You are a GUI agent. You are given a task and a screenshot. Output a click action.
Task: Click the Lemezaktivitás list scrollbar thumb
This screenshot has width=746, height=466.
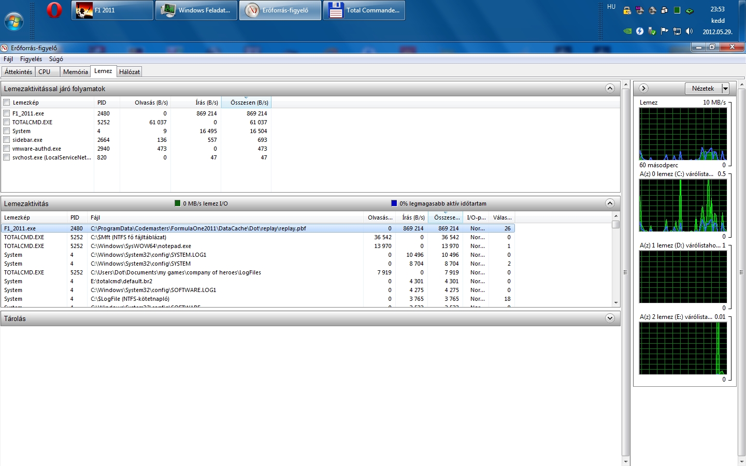(x=615, y=224)
